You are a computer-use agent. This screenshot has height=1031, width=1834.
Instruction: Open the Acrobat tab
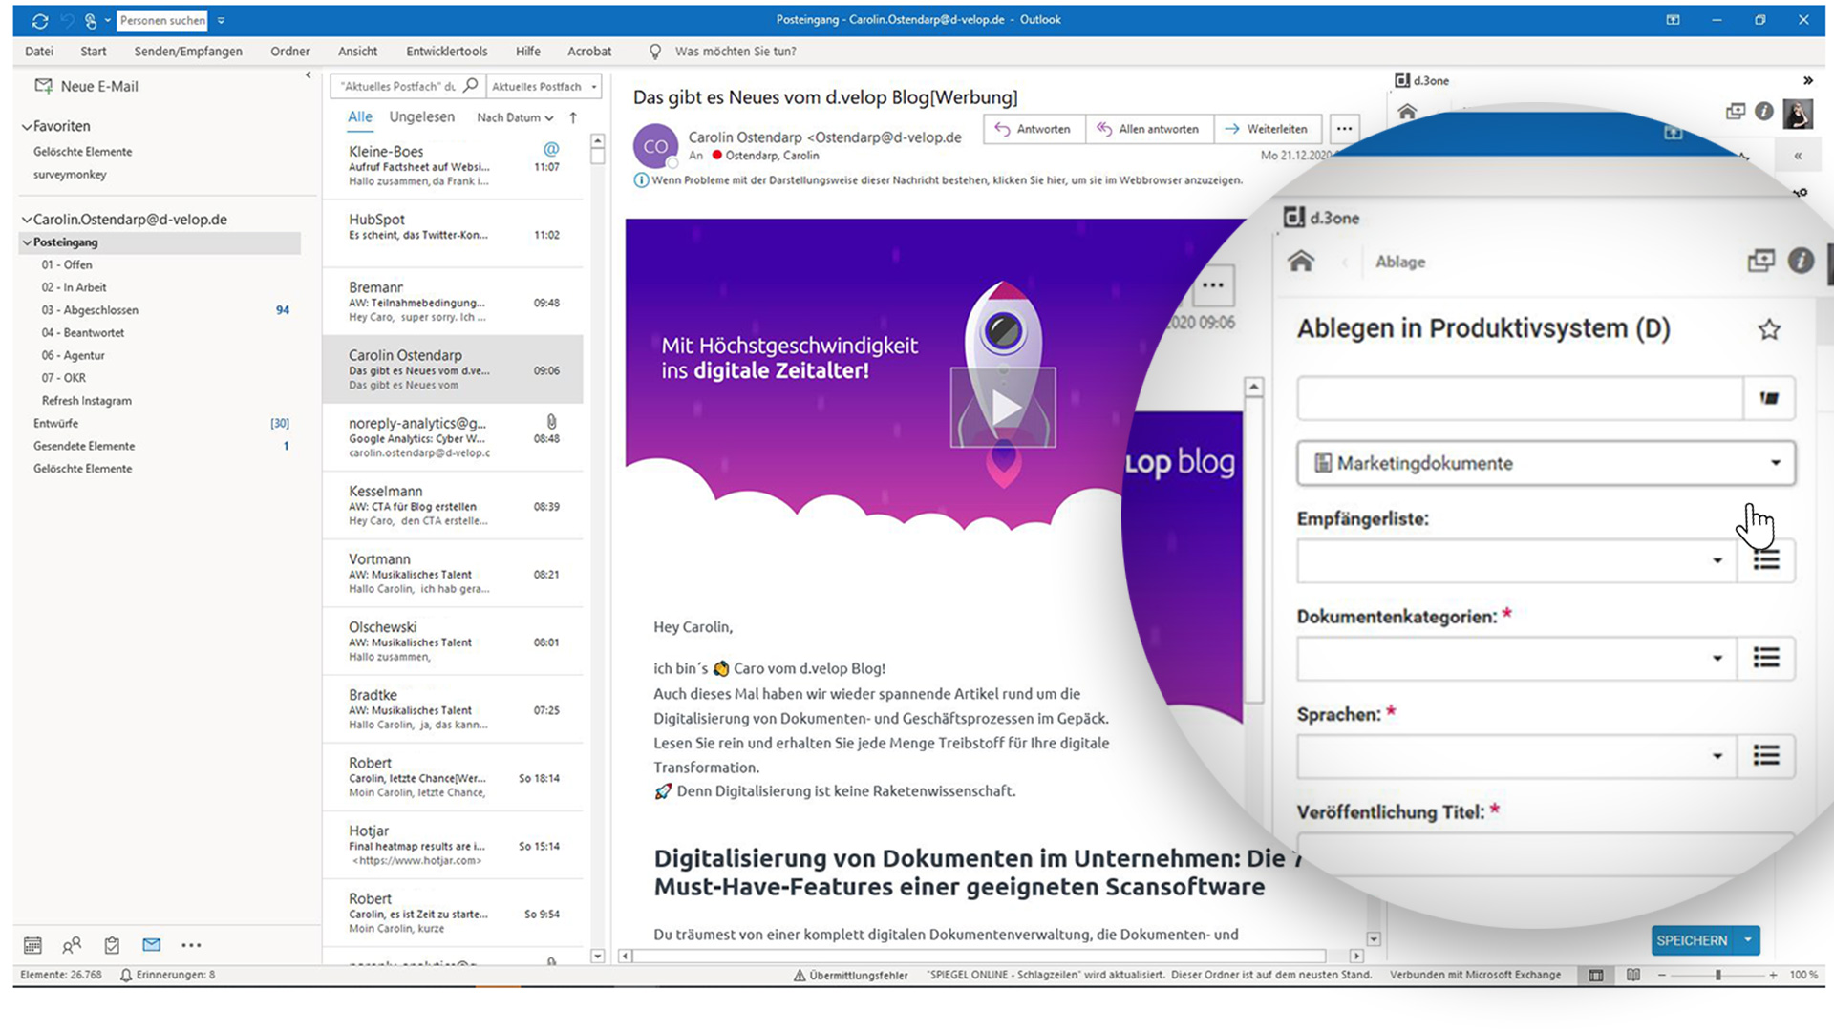click(589, 52)
